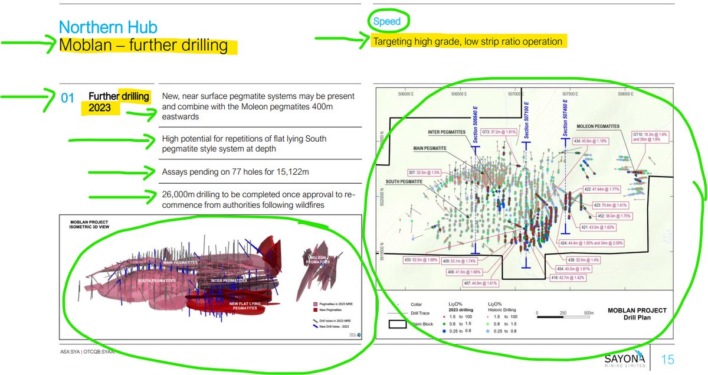Screen dimensions: 708x375
Task: Click the '422: 47.44m @ 1.77%' callout
Action: [602, 189]
